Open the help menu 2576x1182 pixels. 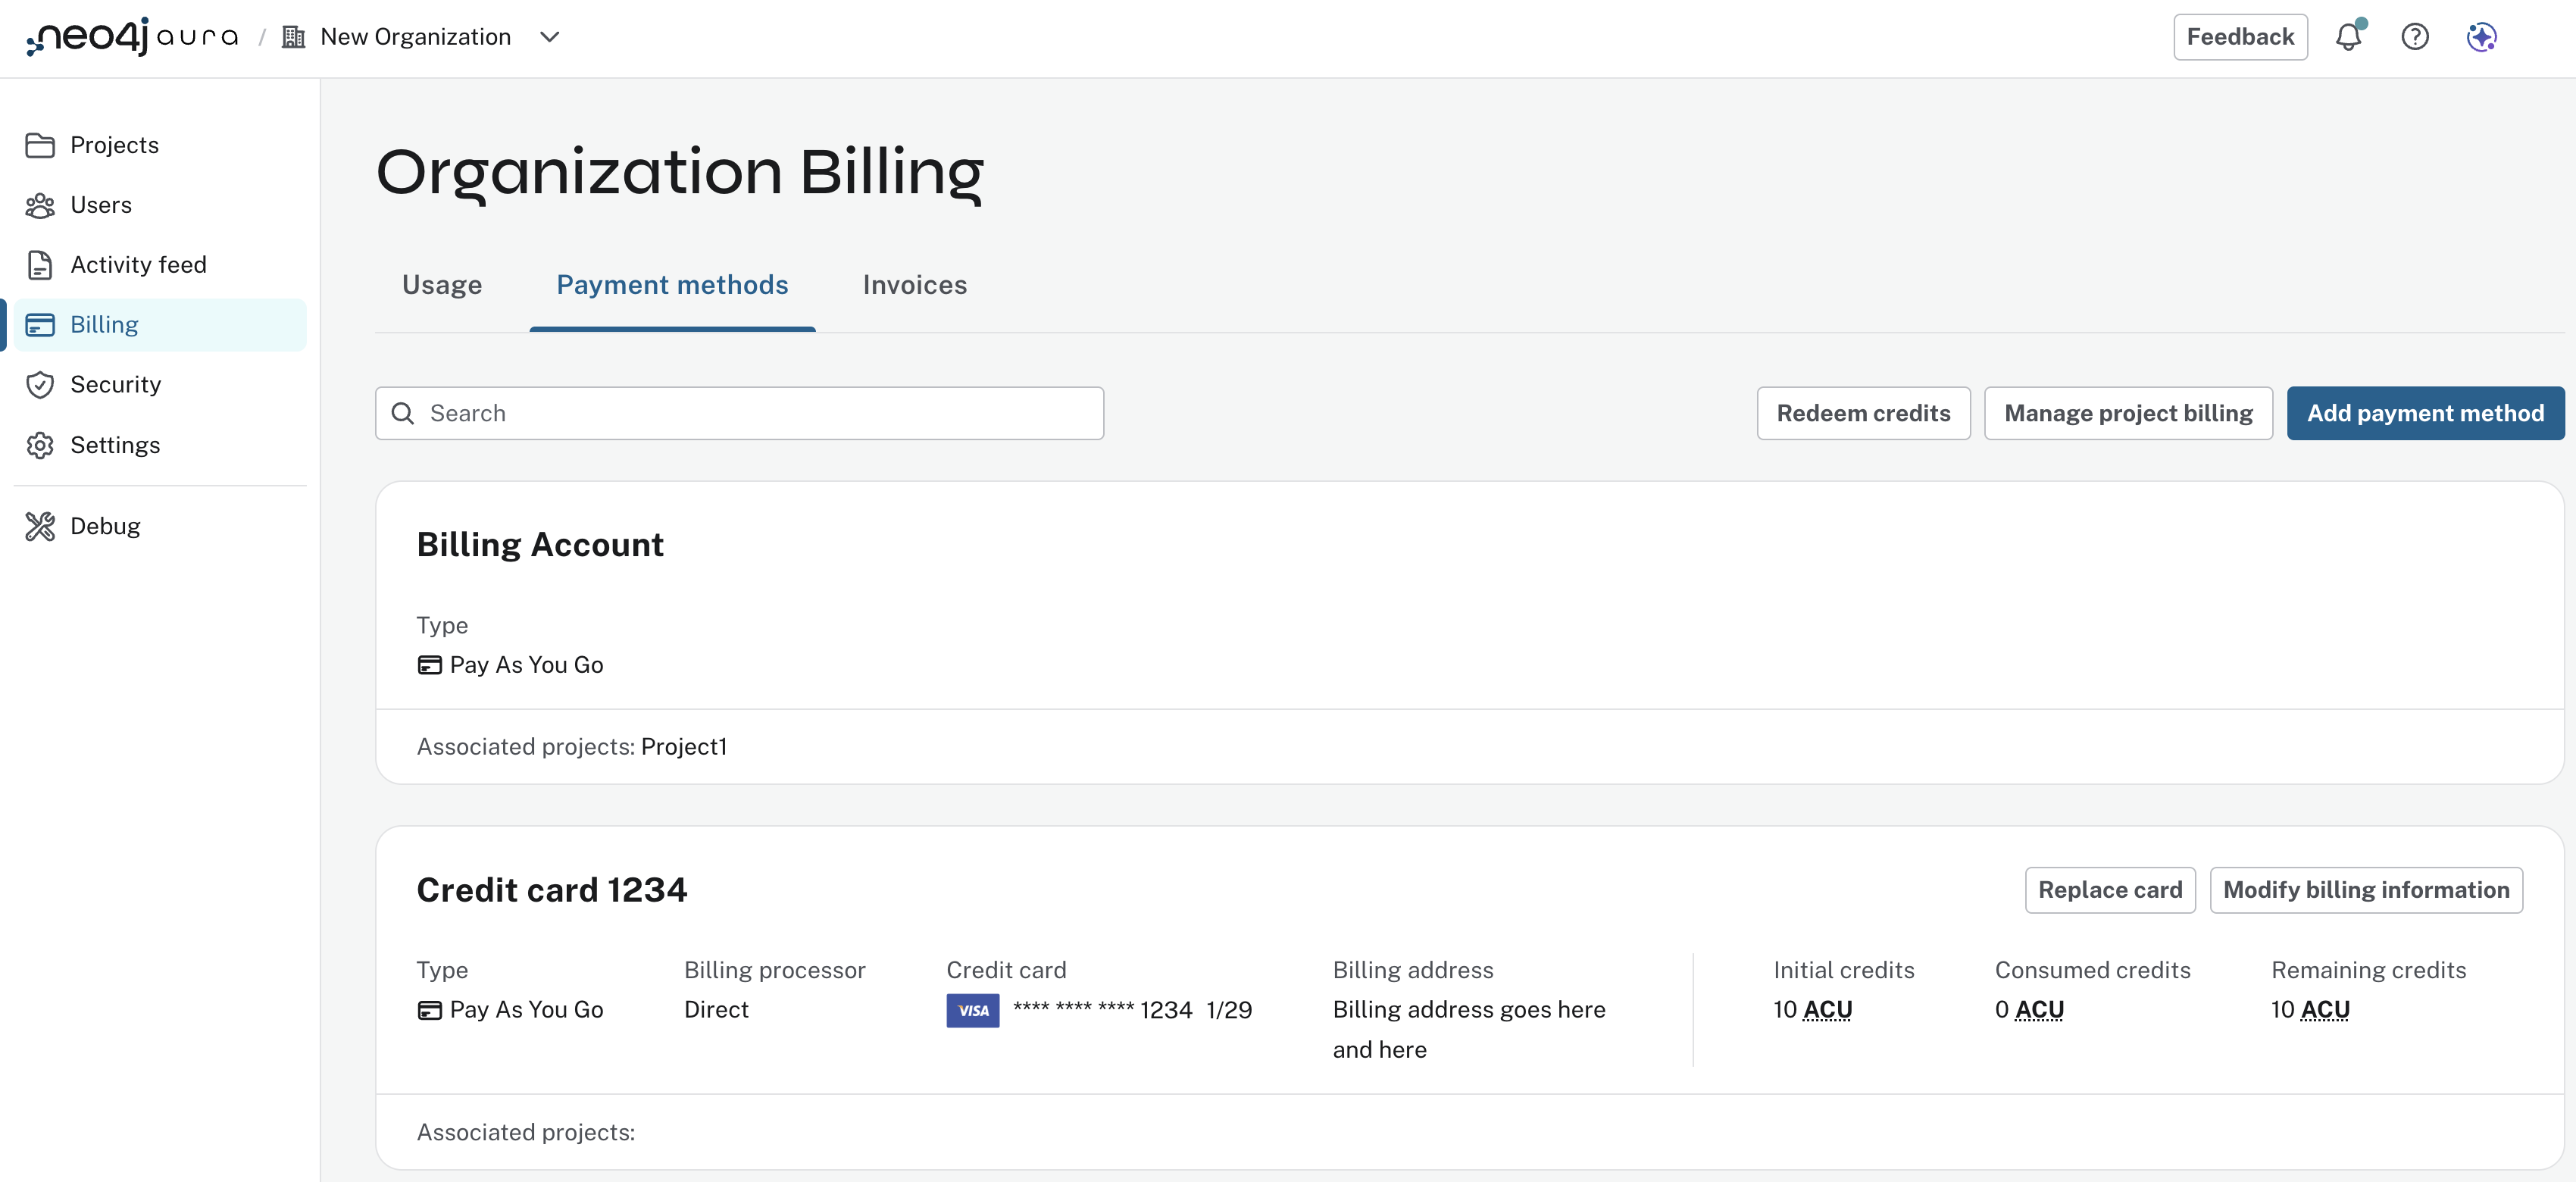2415,37
